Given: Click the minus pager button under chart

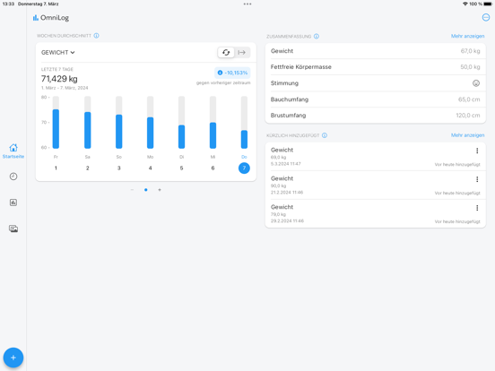Looking at the screenshot, I should click(x=132, y=190).
